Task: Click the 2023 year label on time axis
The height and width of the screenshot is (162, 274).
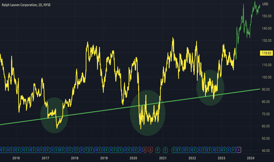Action: pyautogui.click(x=221, y=158)
